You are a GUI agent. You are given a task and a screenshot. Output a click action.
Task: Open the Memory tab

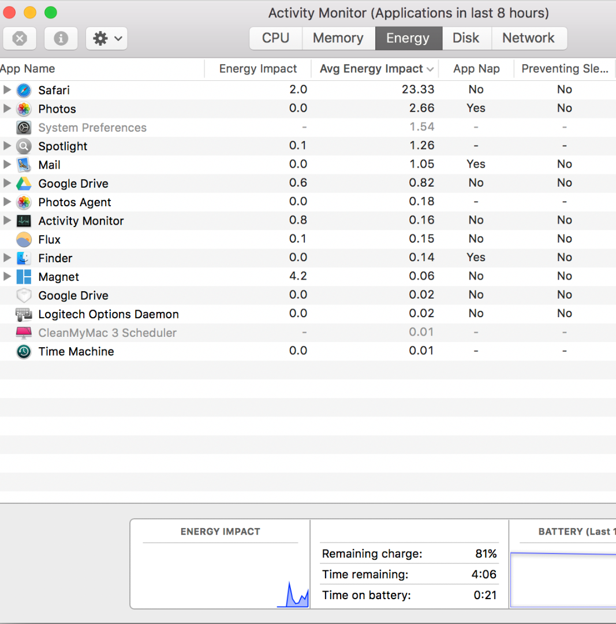(x=338, y=38)
